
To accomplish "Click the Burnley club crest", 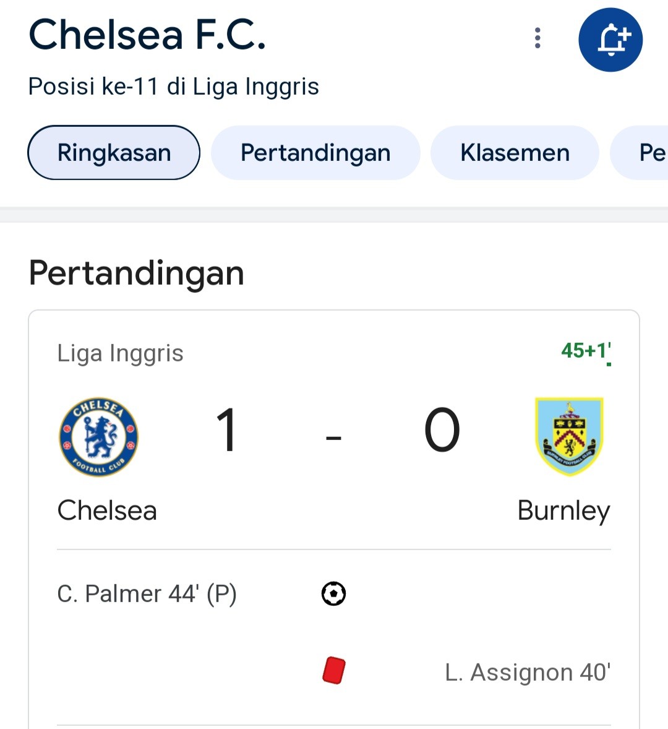I will coord(570,436).
